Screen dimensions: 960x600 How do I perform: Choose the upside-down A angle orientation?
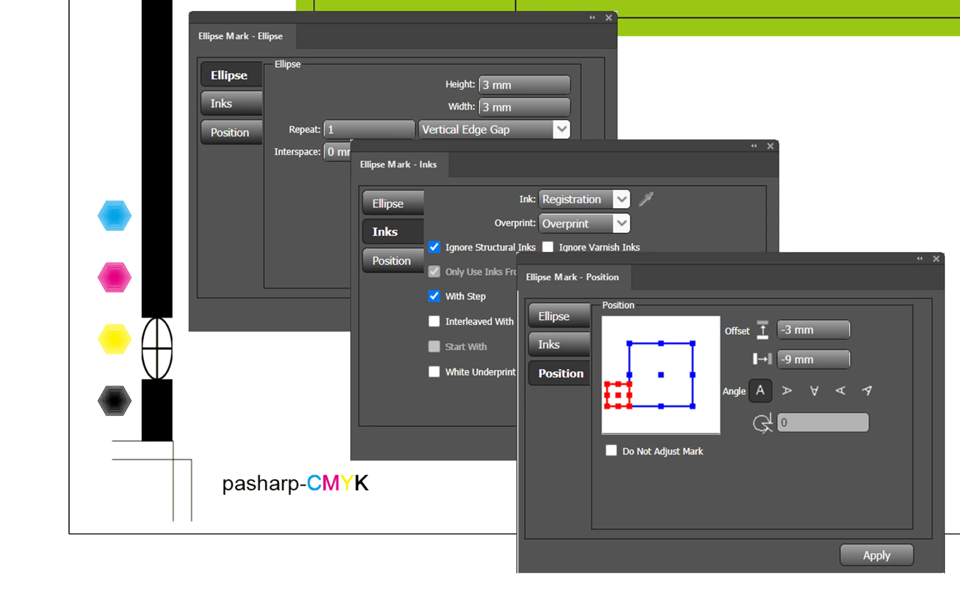[x=814, y=390]
